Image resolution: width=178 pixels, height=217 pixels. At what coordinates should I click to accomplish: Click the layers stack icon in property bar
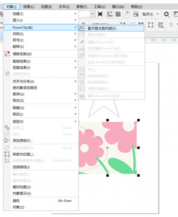pos(171,25)
